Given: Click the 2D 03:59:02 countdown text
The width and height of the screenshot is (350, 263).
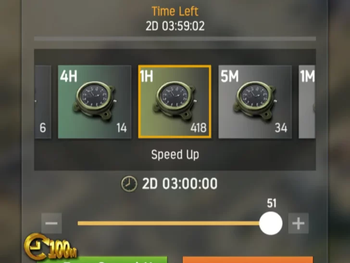Looking at the screenshot, I should (175, 26).
